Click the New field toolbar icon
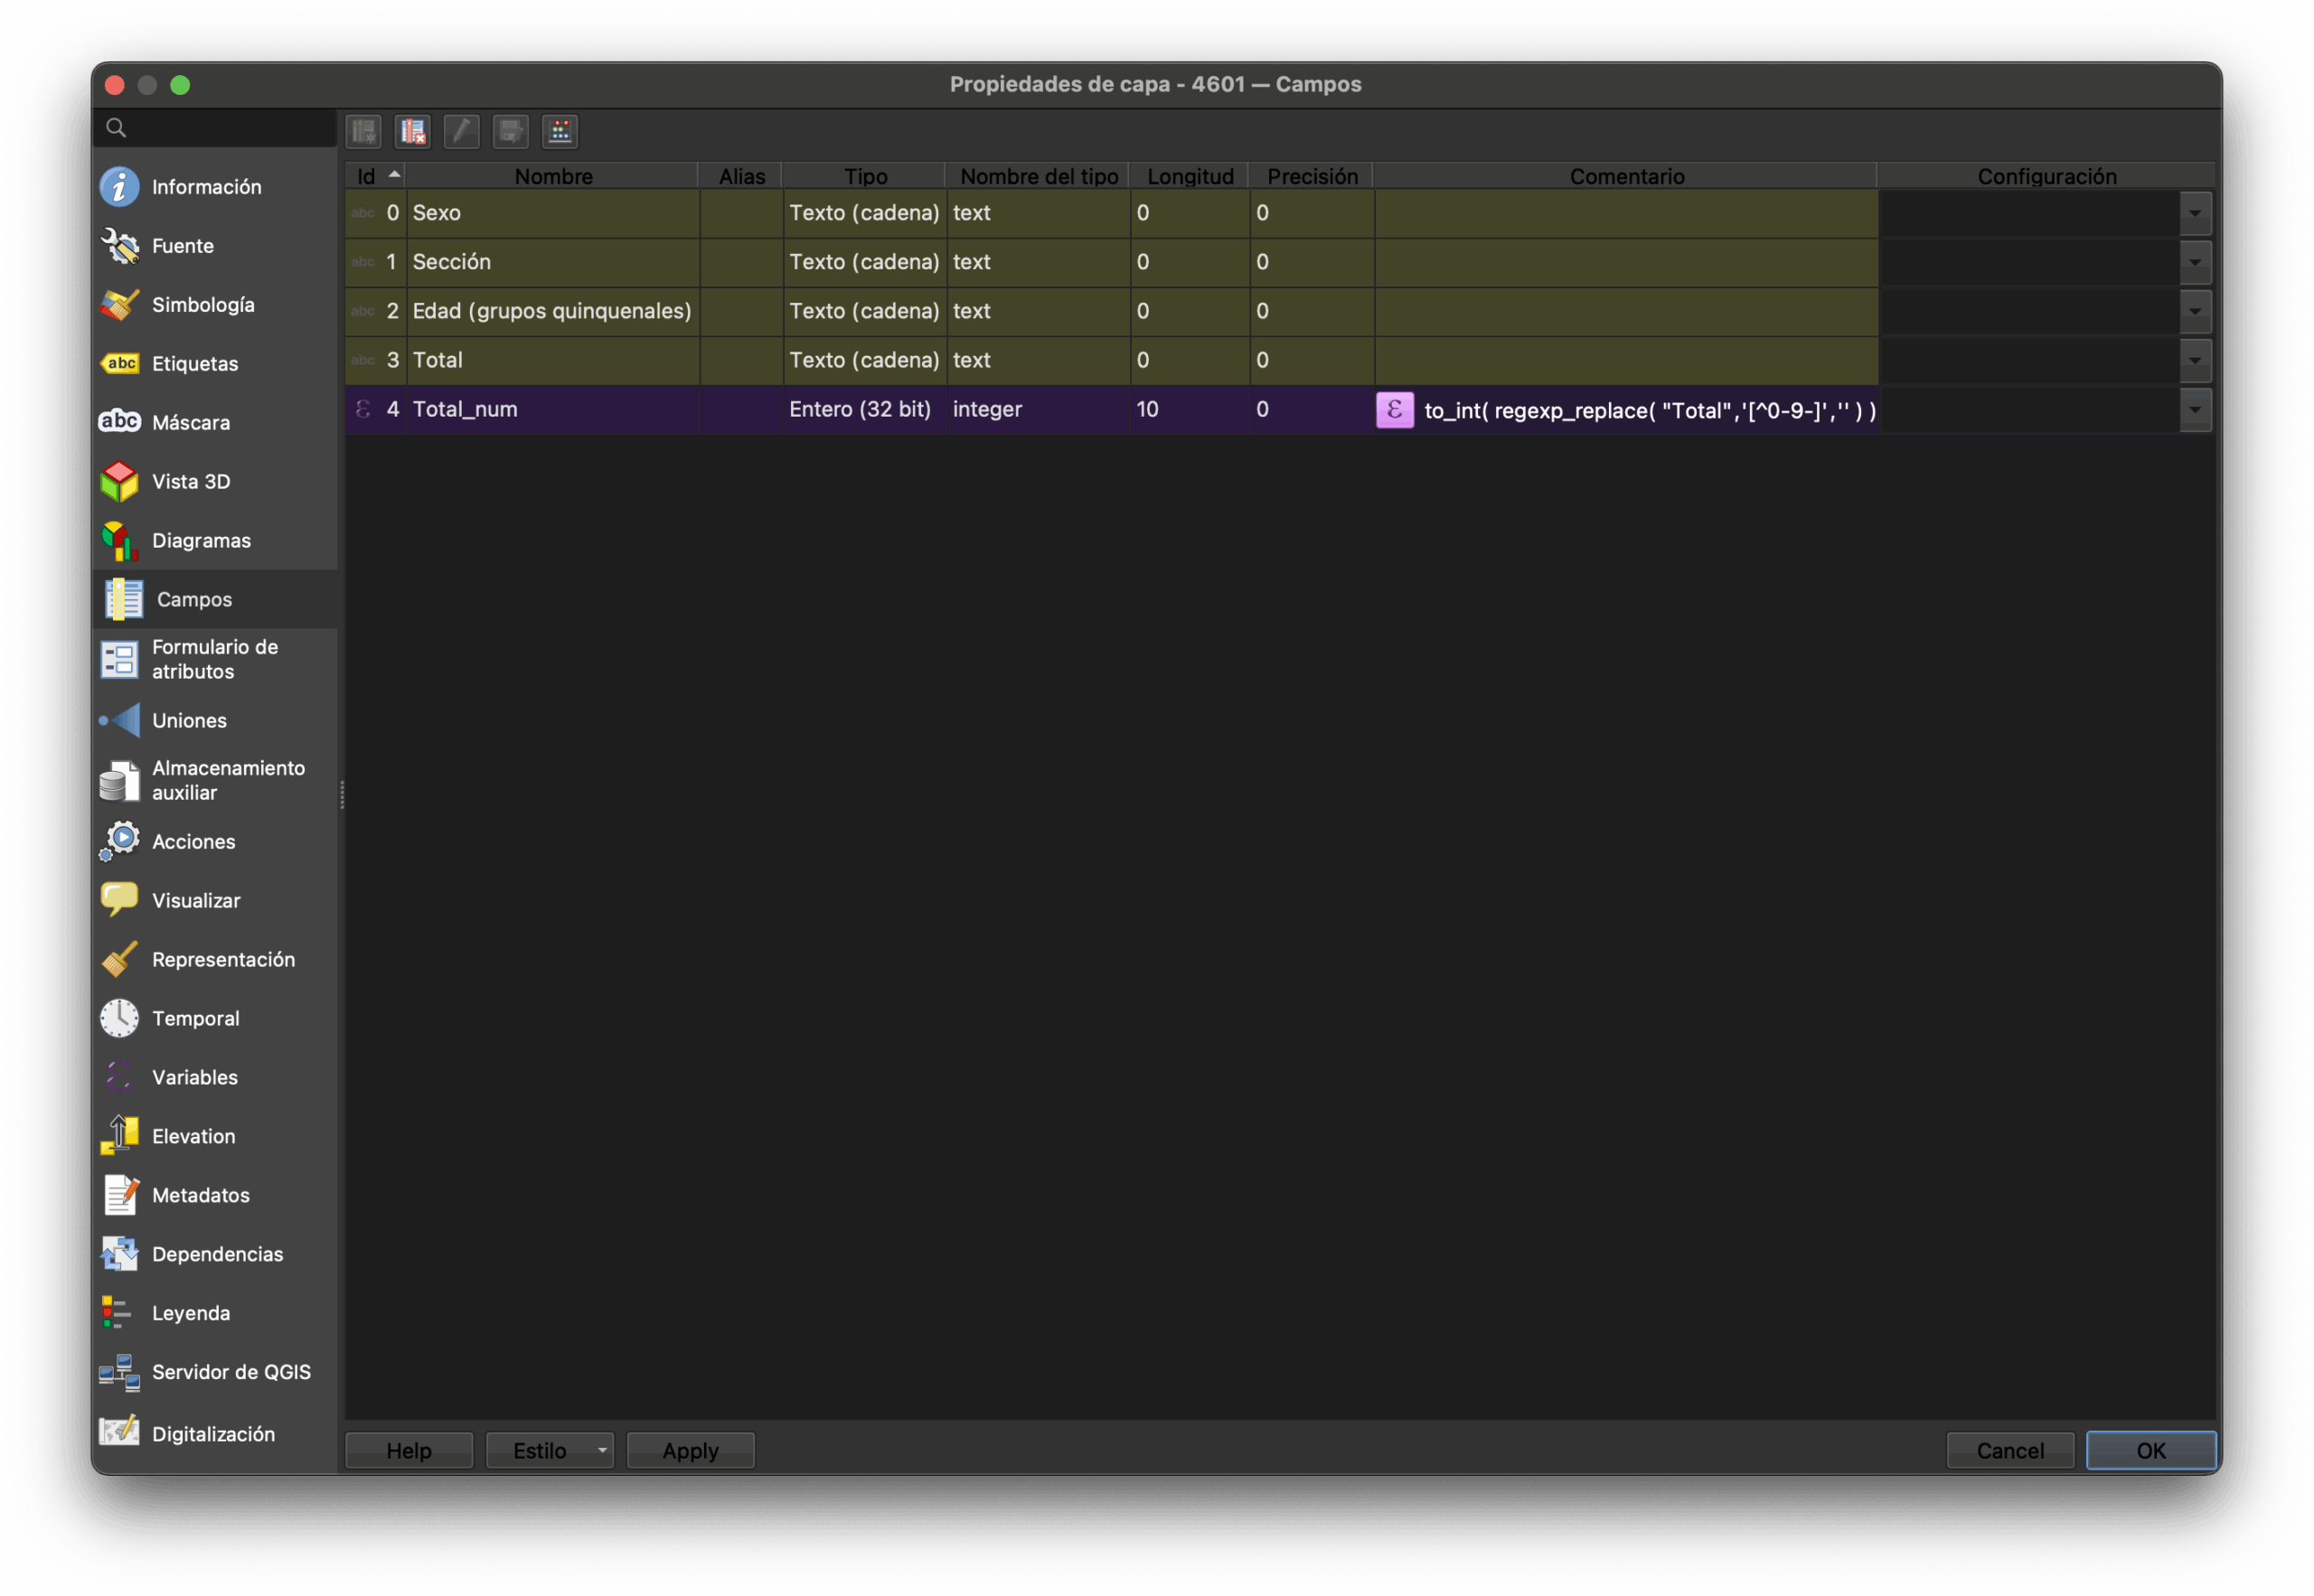The image size is (2314, 1596). point(364,131)
